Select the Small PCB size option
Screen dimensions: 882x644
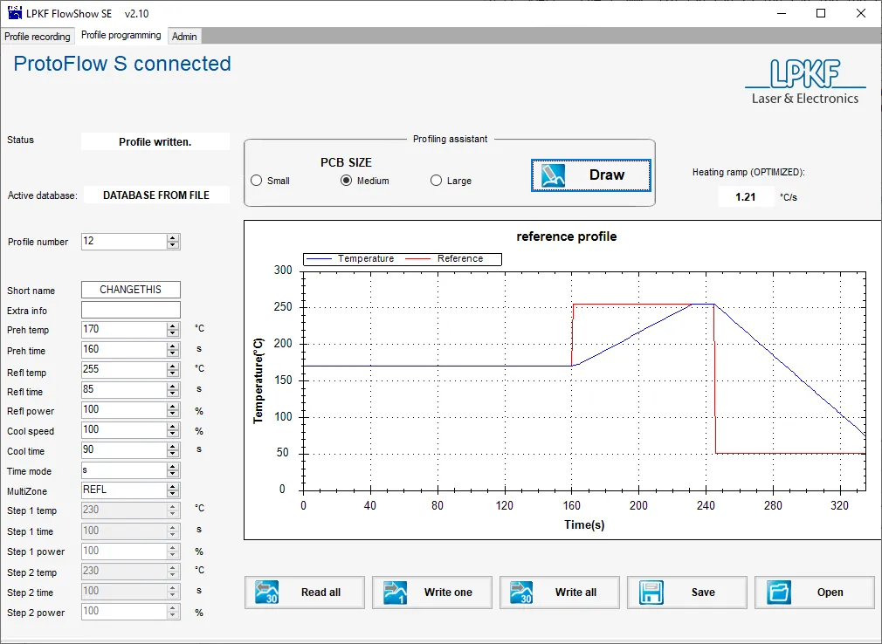(257, 181)
